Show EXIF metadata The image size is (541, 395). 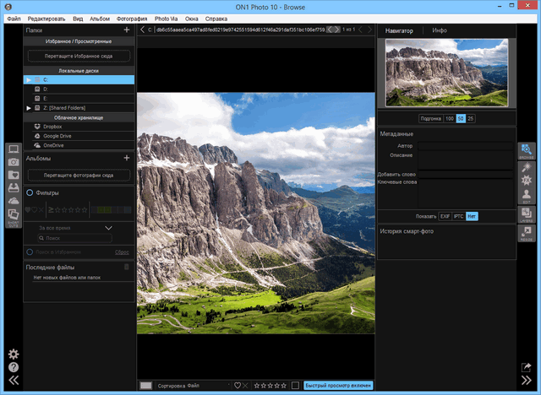pyautogui.click(x=445, y=216)
